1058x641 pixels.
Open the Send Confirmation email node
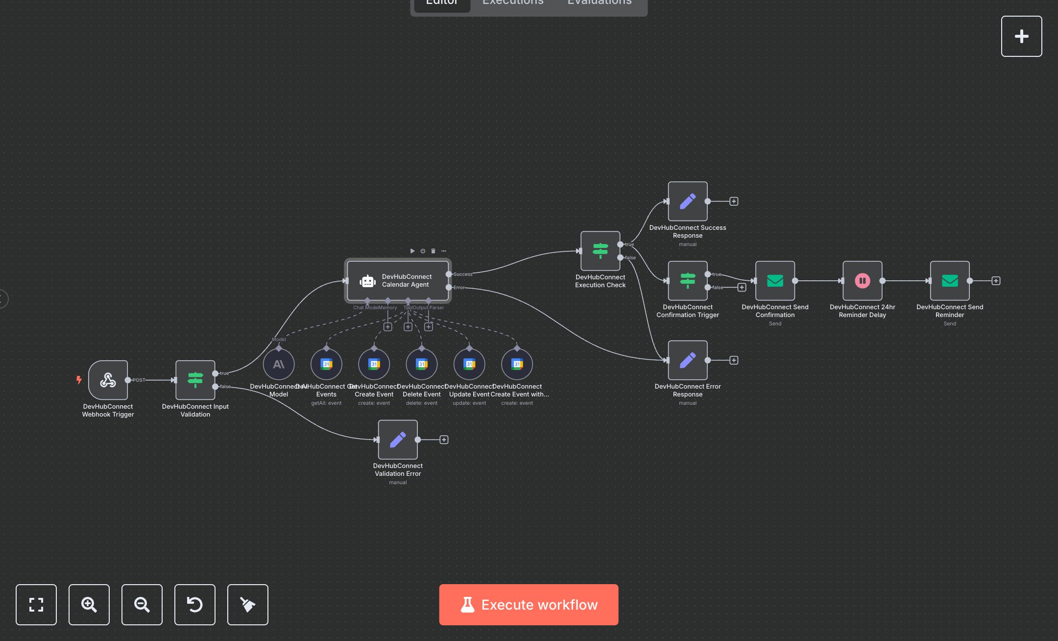(774, 281)
